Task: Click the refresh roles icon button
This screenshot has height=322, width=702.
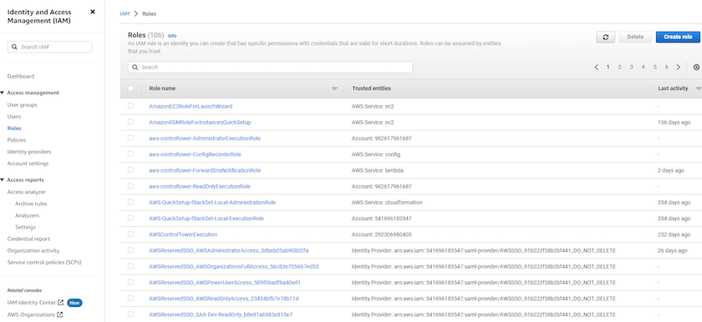Action: click(605, 37)
